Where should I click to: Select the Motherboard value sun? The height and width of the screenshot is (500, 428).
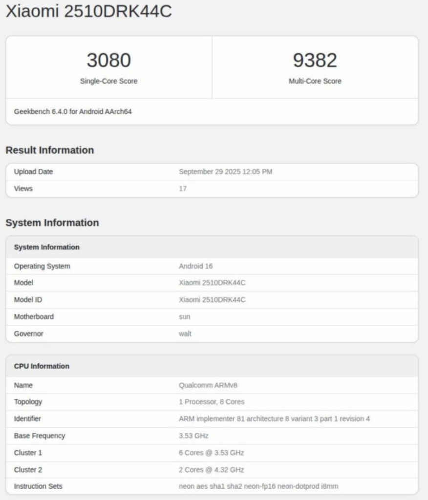pos(184,317)
